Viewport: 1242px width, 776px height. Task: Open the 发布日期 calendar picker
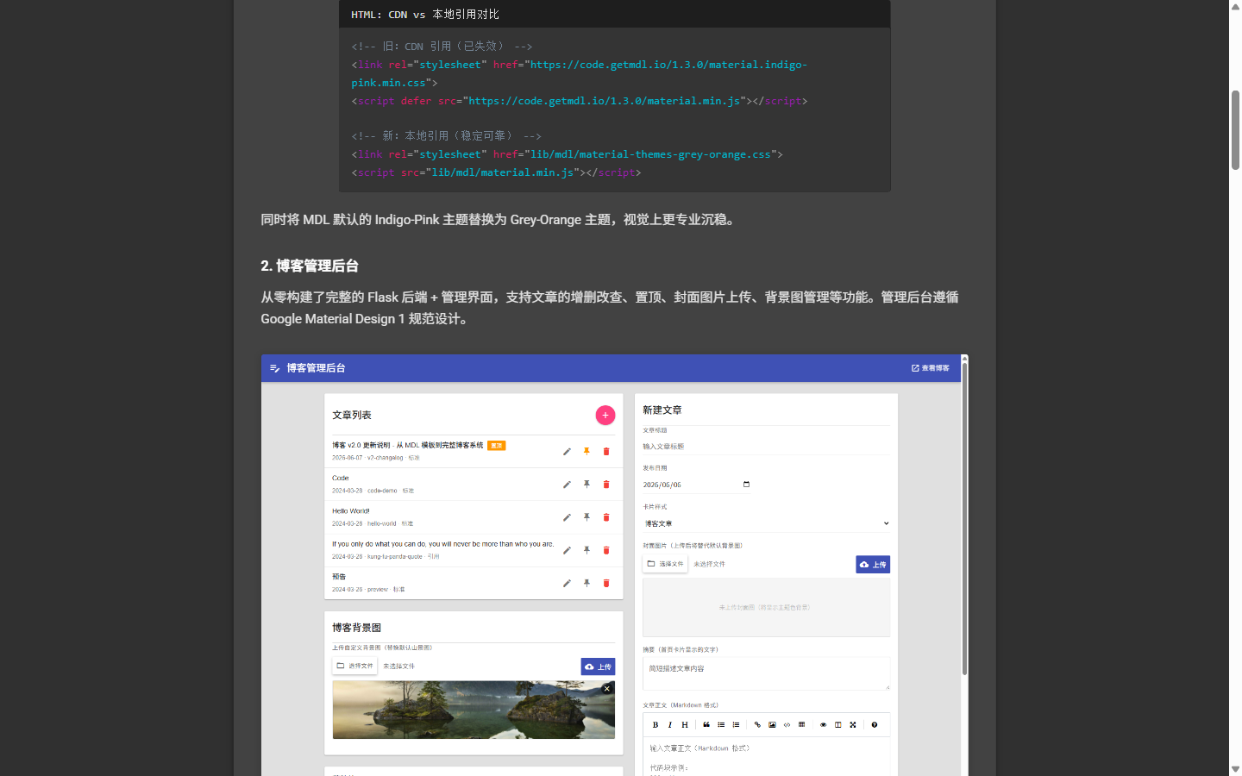746,485
